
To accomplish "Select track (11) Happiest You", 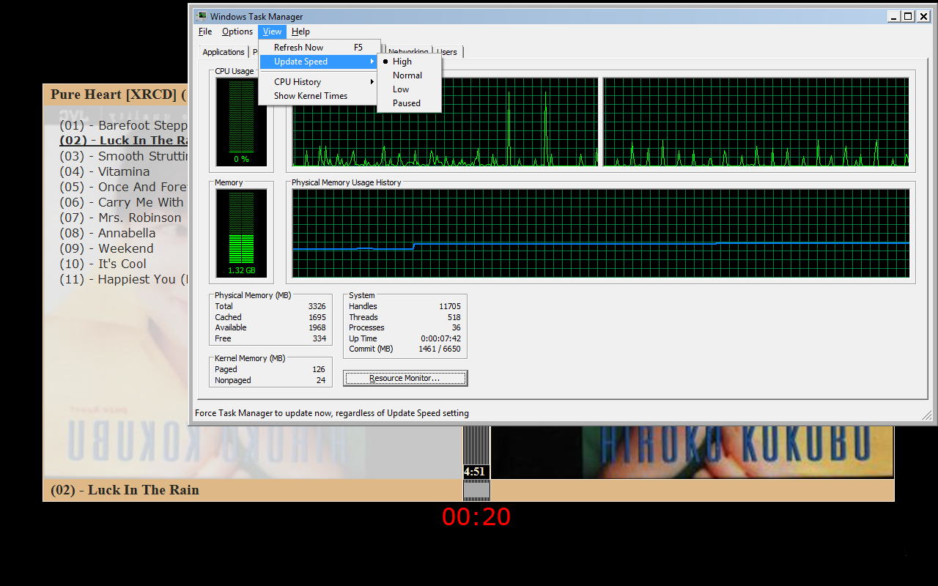I will click(124, 279).
